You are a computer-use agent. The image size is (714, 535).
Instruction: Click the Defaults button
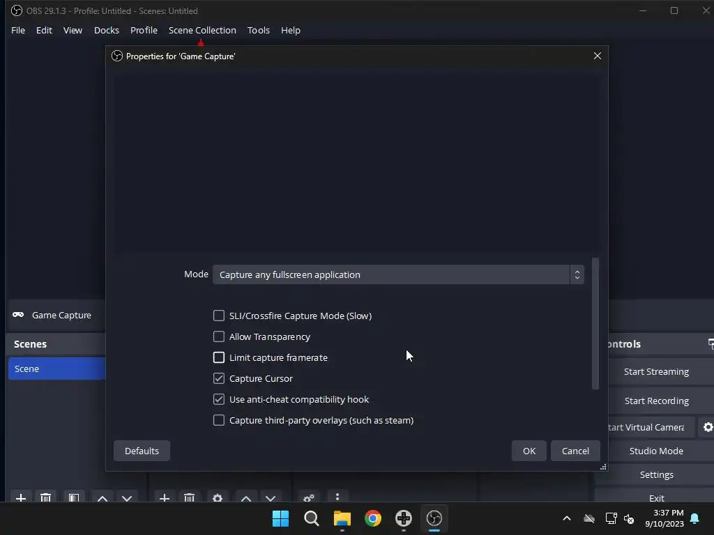pos(142,451)
